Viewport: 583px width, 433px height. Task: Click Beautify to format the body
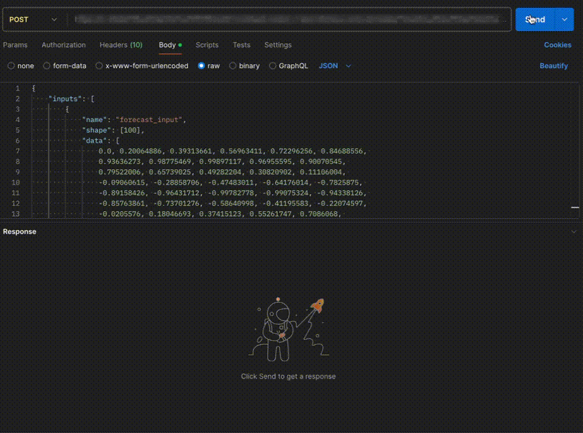[554, 66]
